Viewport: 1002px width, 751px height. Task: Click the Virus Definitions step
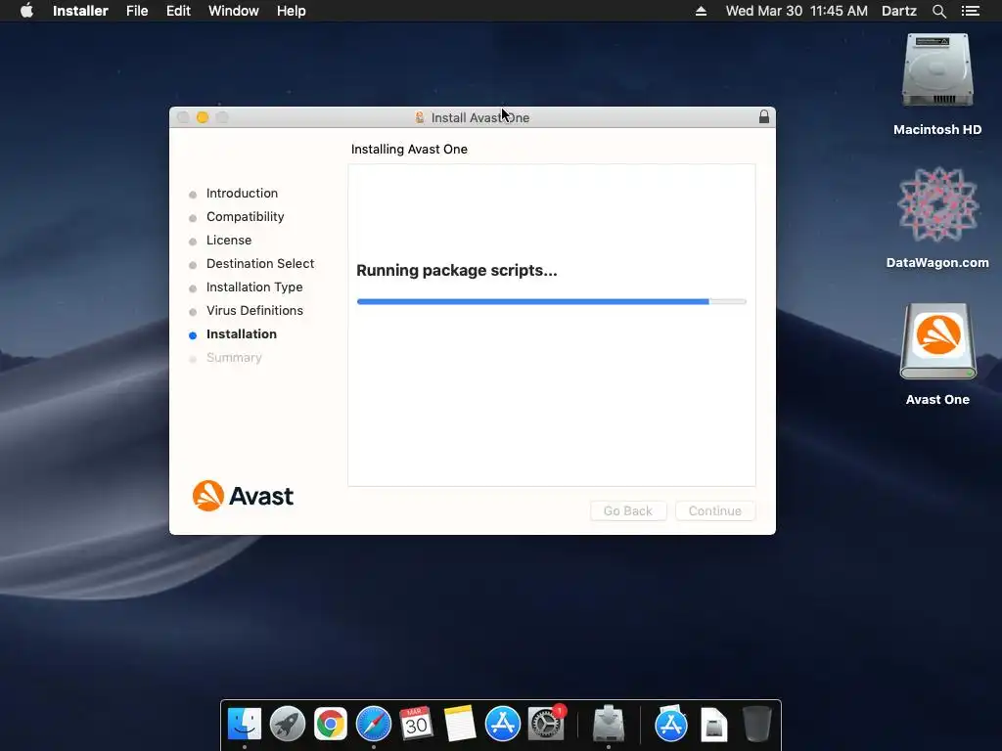coord(254,310)
